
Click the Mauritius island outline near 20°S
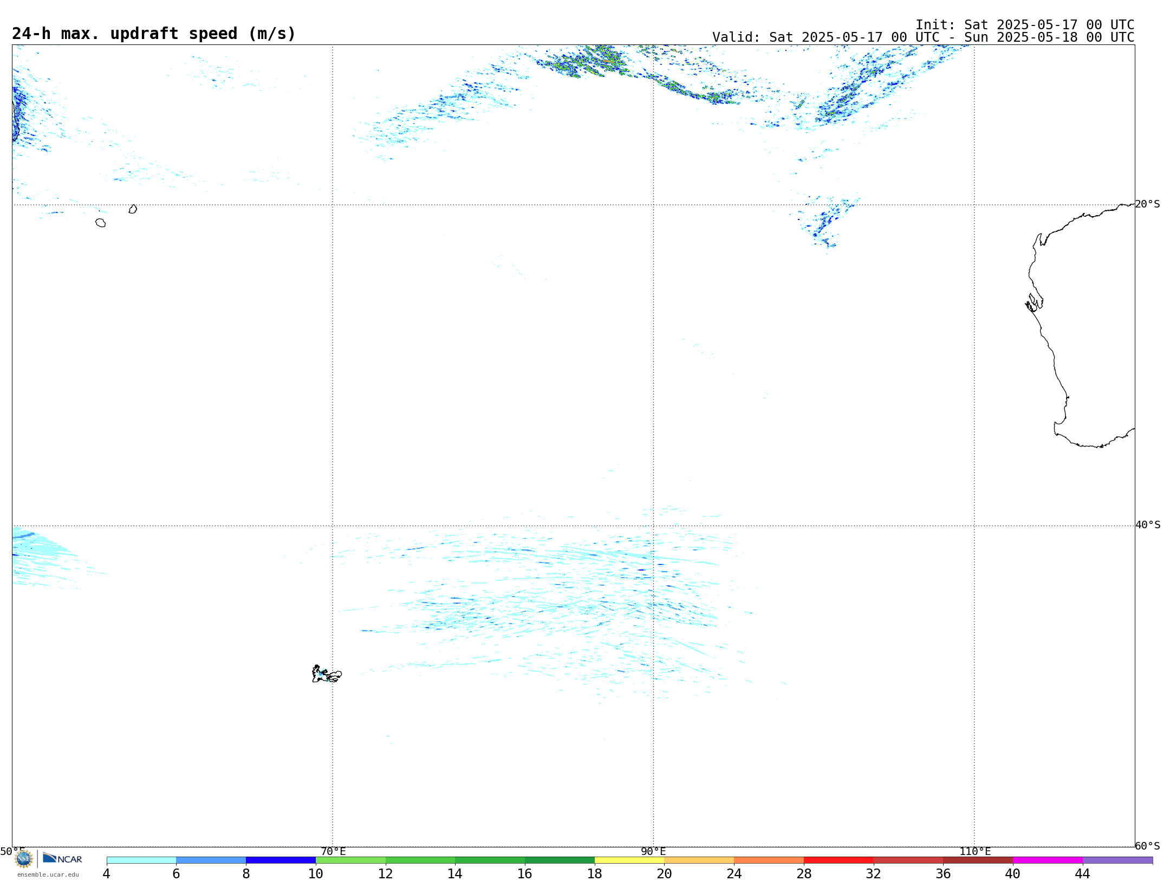pyautogui.click(x=133, y=209)
